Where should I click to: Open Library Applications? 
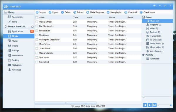pyautogui.click(x=16, y=17)
